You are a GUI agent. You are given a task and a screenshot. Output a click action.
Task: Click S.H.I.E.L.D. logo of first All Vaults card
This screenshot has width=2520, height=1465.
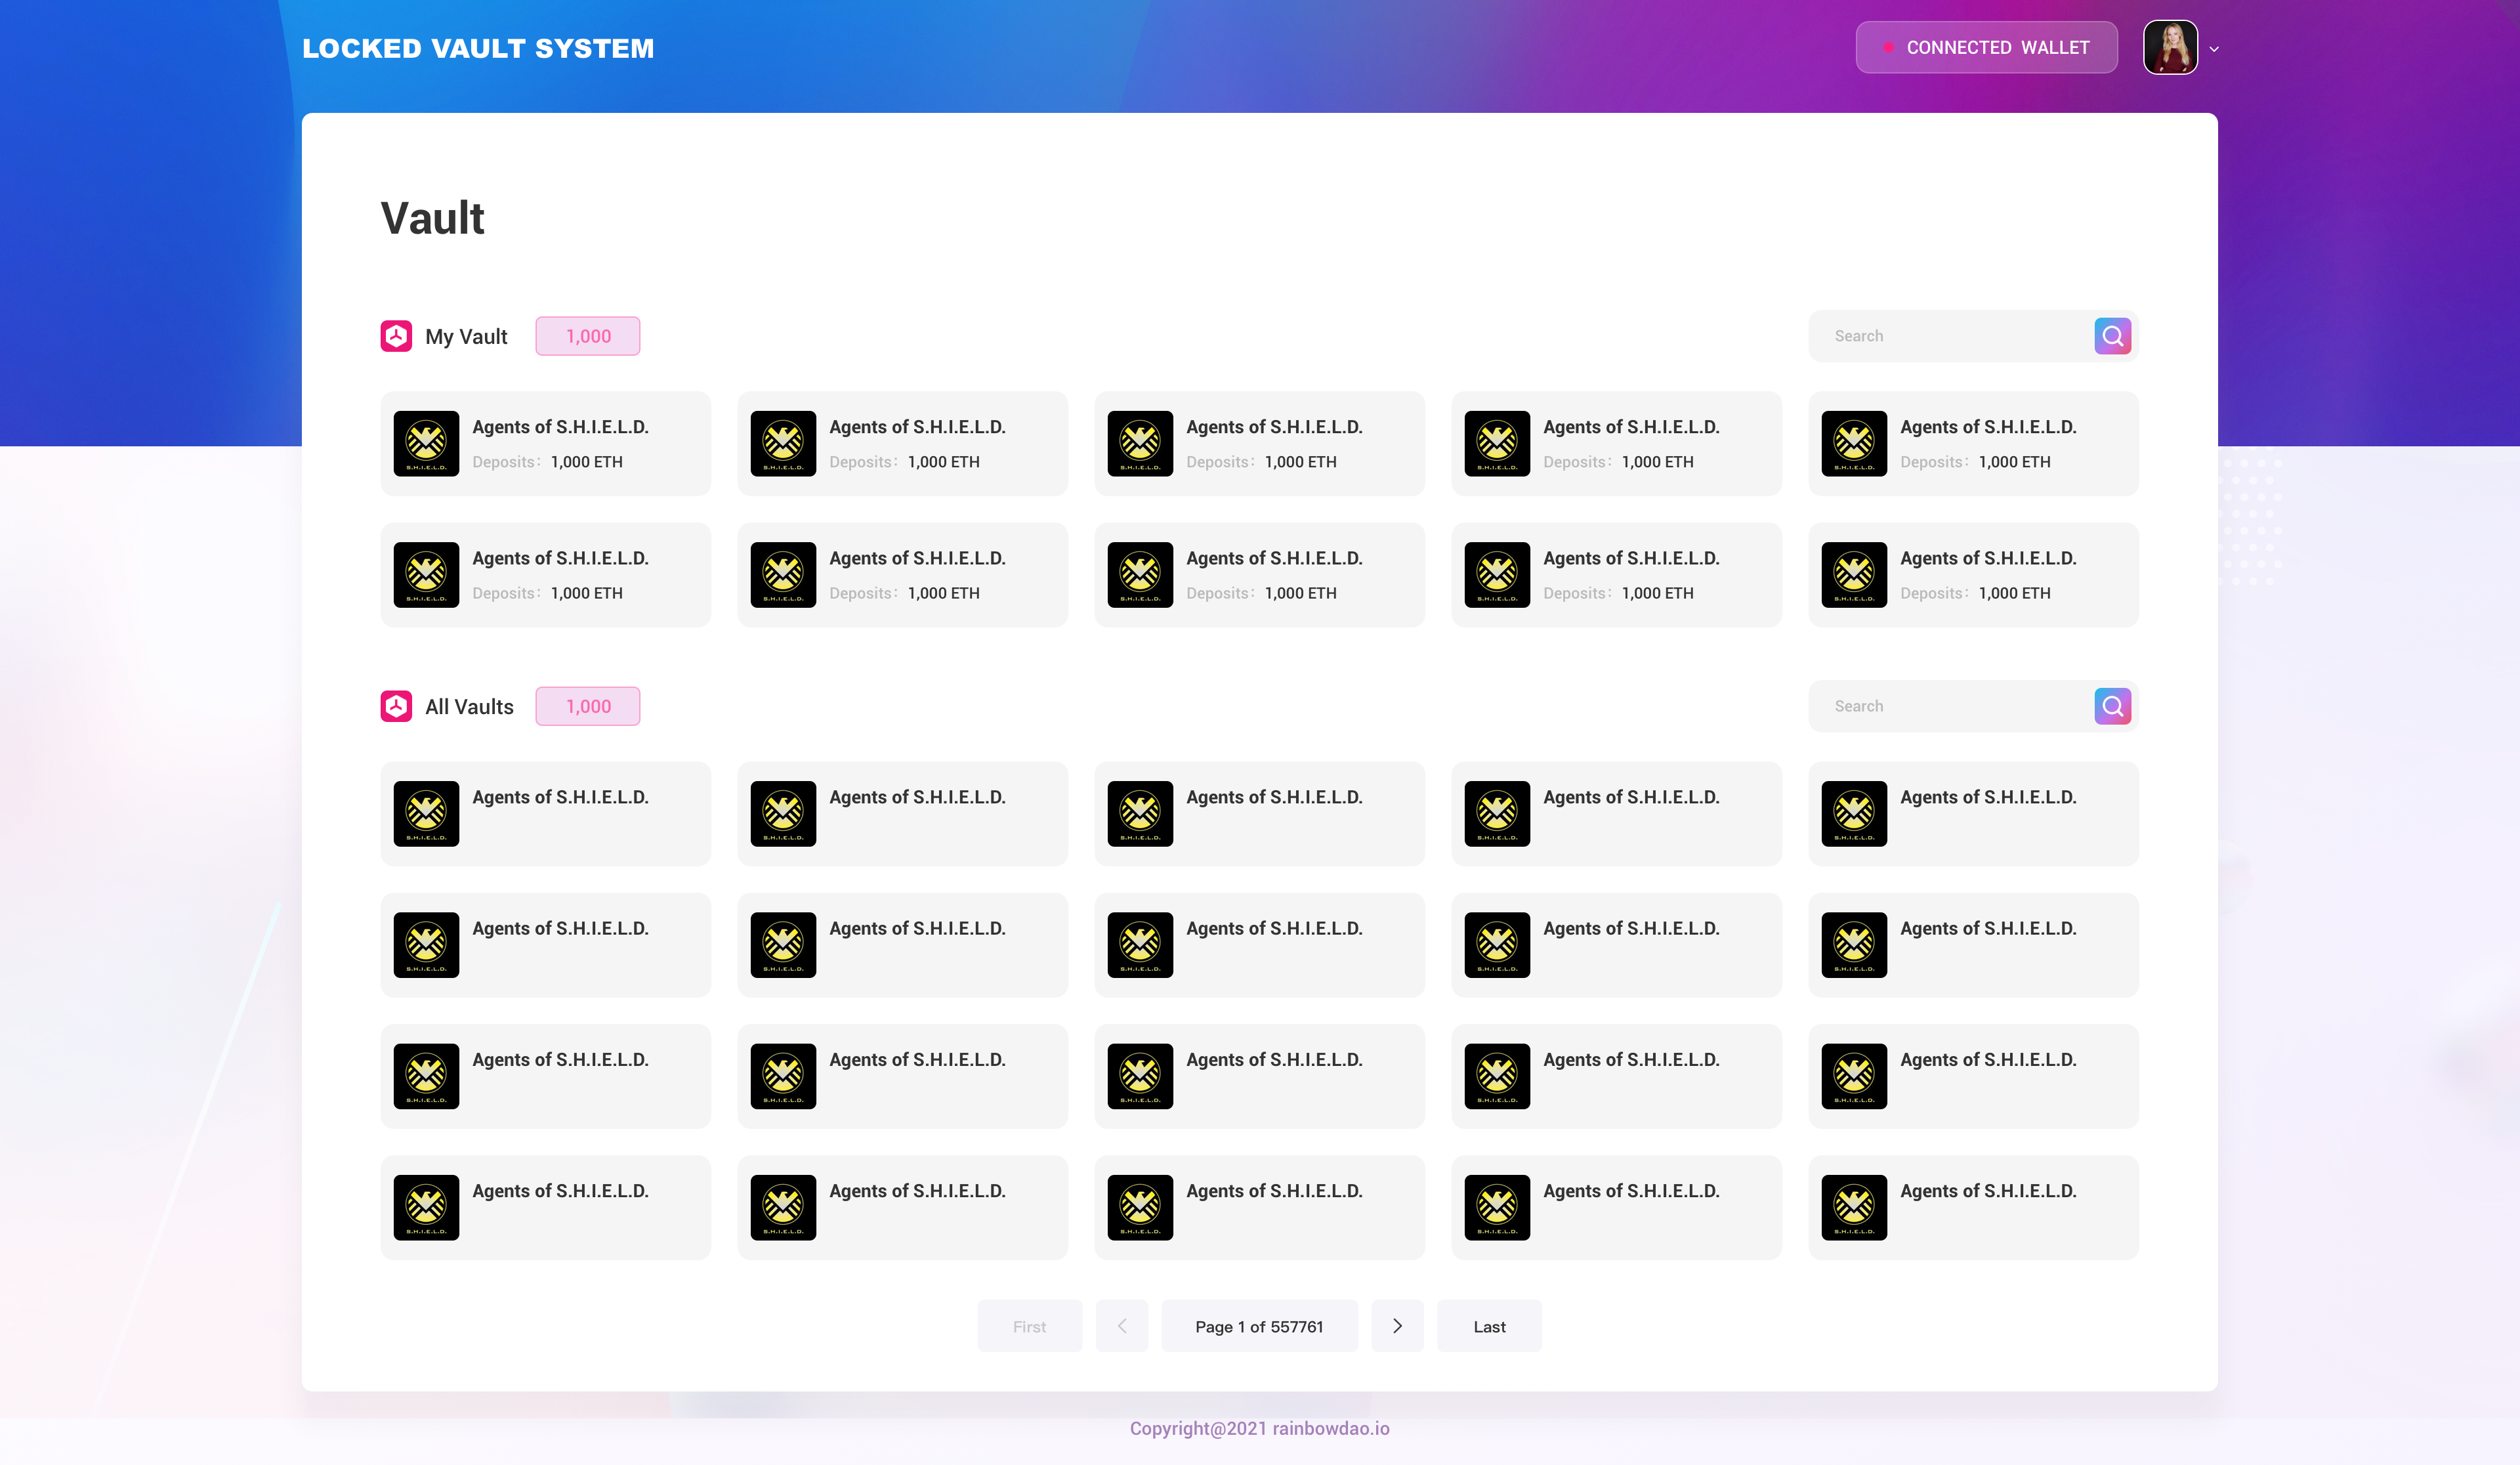(x=426, y=813)
